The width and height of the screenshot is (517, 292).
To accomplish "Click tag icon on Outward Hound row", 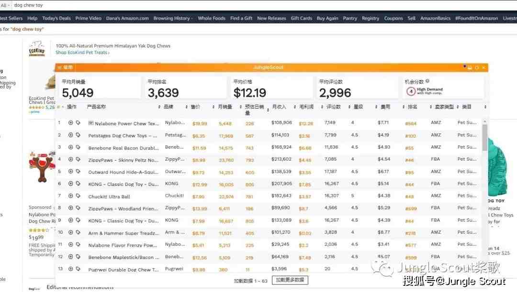I will (78, 171).
